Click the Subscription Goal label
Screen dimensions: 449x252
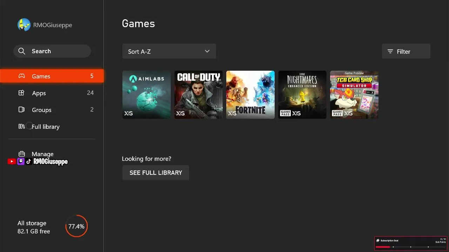tap(389, 240)
